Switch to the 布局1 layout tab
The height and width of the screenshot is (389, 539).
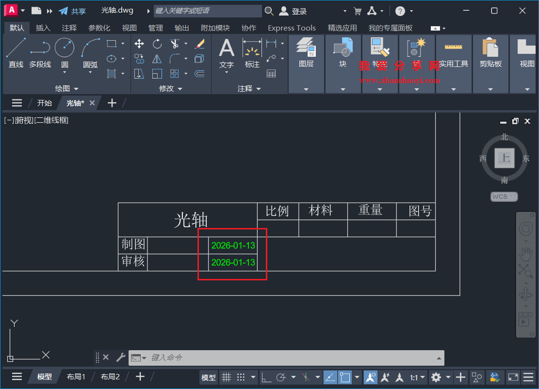pyautogui.click(x=76, y=376)
